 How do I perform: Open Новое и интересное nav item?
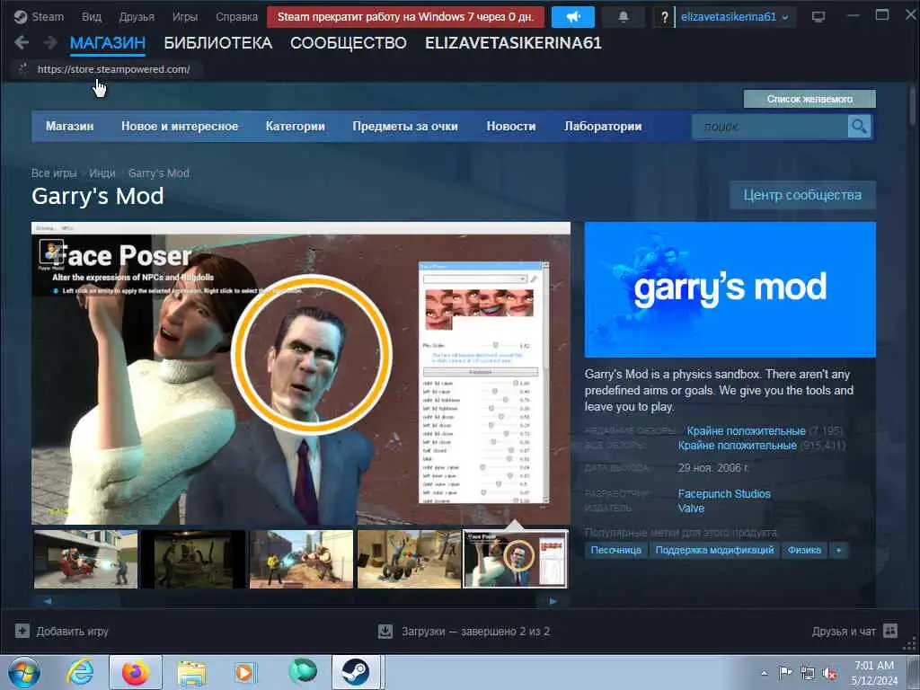(x=180, y=126)
